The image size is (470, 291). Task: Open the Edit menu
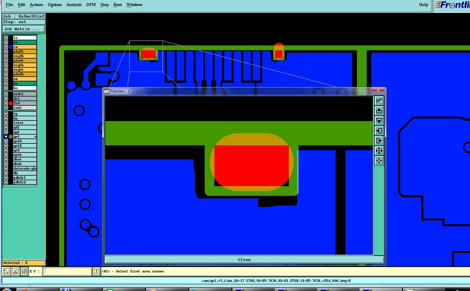[21, 5]
